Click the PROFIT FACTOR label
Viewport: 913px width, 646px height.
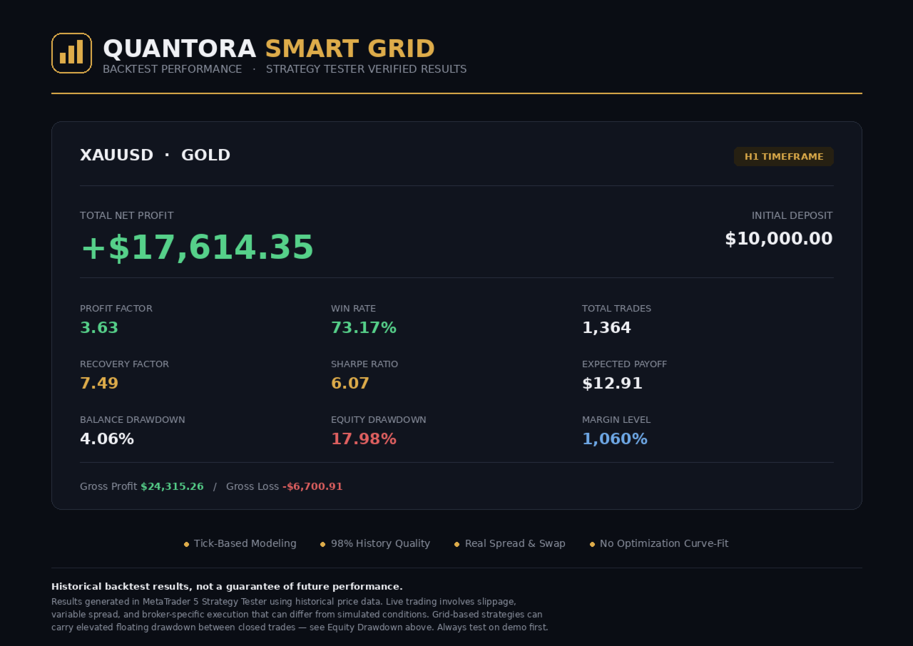pyautogui.click(x=116, y=309)
